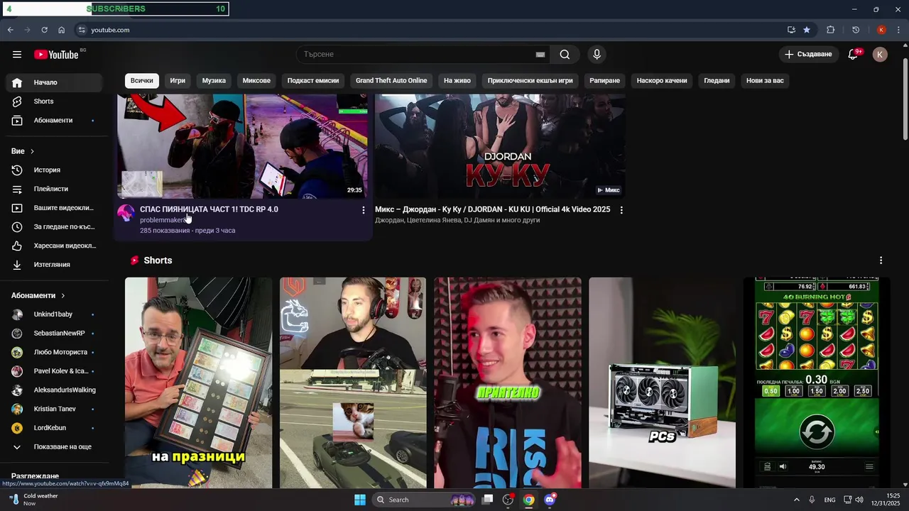This screenshot has width=909, height=511.
Task: Open Chrome from the taskbar
Action: point(529,500)
